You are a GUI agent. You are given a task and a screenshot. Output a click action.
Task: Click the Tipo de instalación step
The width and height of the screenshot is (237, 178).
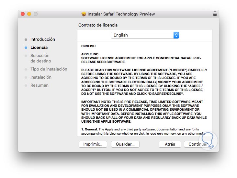[49, 69]
